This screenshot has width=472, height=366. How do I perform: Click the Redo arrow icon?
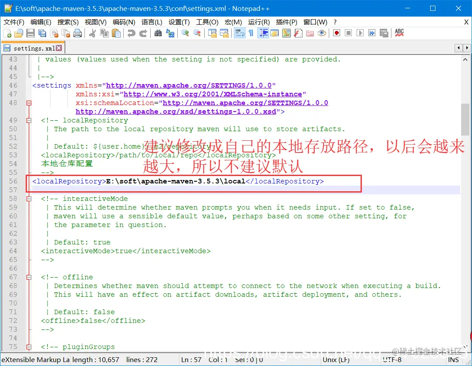pyautogui.click(x=143, y=33)
